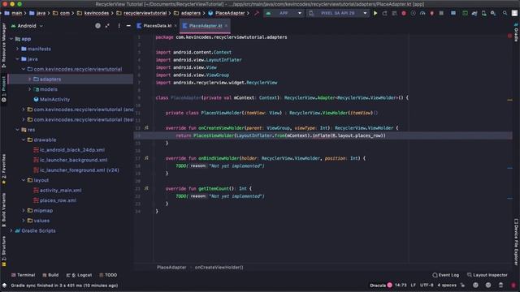Expand the adapters package
Image resolution: width=520 pixels, height=292 pixels.
pos(30,79)
